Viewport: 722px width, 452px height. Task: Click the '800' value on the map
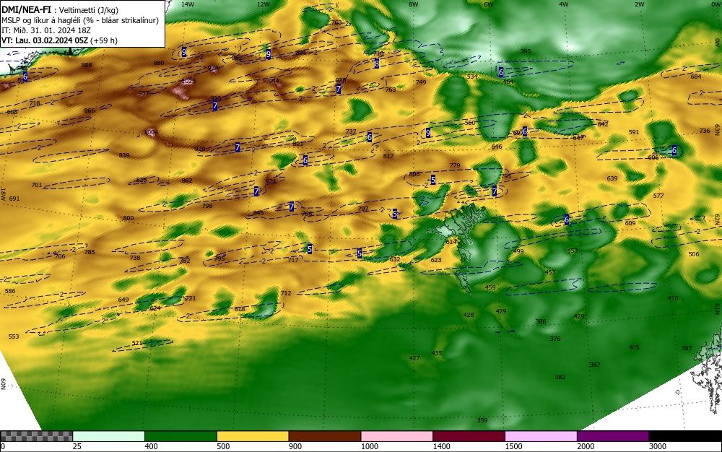129,219
